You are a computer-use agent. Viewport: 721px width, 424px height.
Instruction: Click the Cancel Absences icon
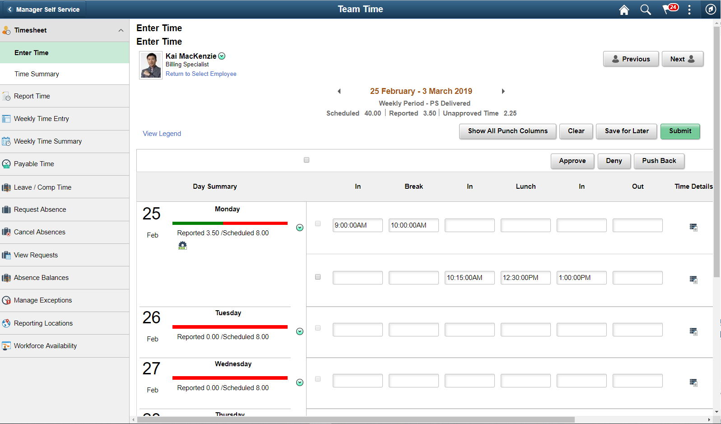pyautogui.click(x=6, y=232)
